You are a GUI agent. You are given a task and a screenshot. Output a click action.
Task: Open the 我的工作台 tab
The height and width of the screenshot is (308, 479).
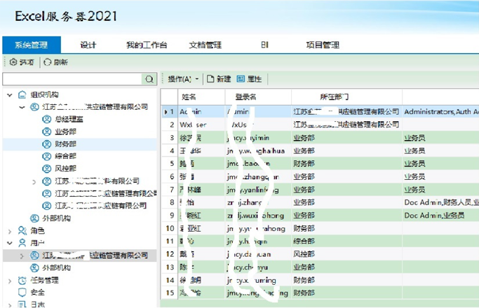pyautogui.click(x=147, y=45)
